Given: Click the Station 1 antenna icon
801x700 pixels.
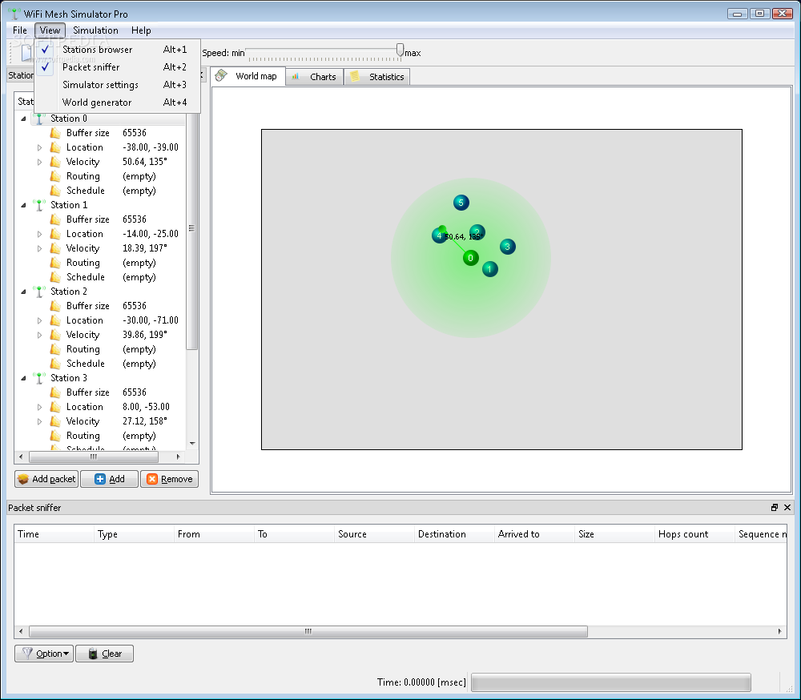Looking at the screenshot, I should tap(38, 205).
